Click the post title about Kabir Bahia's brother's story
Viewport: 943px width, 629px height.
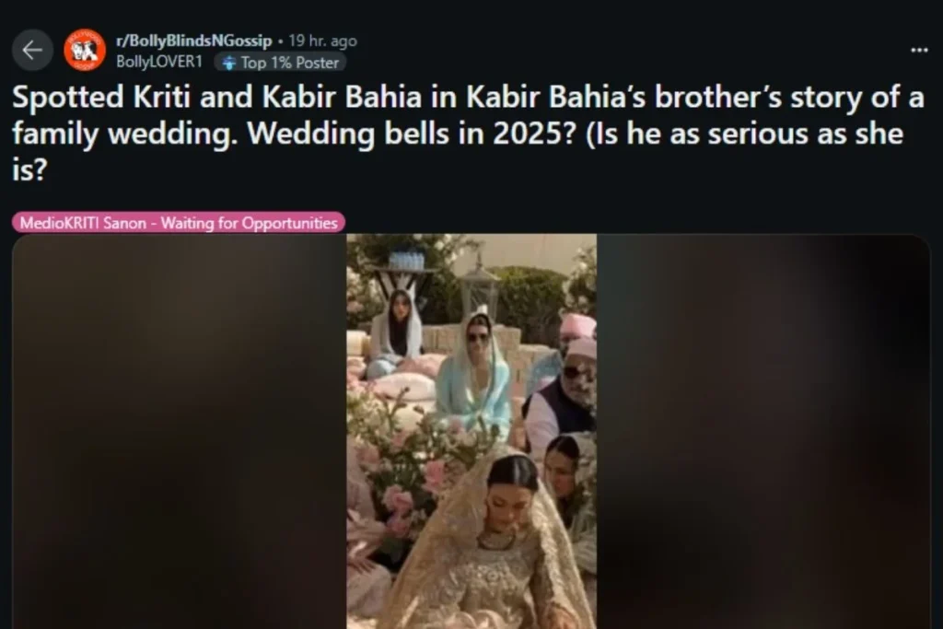pyautogui.click(x=468, y=133)
